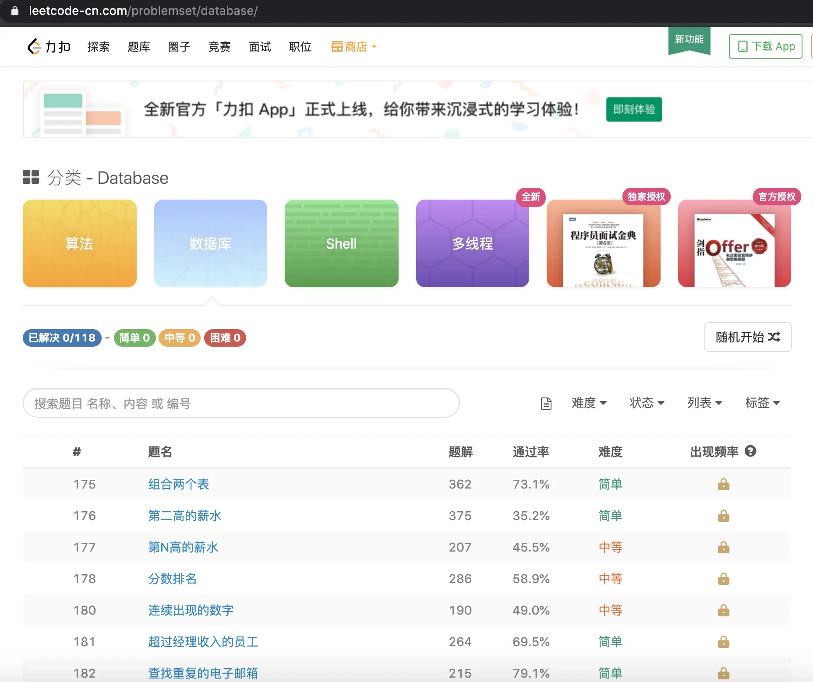This screenshot has height=682, width=813.
Task: Open the 题库 navigation menu item
Action: pyautogui.click(x=139, y=46)
